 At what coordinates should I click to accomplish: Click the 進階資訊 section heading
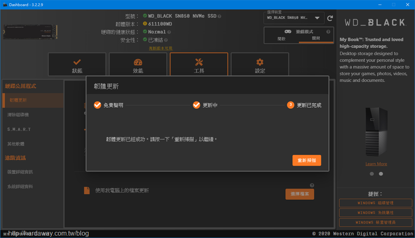(x=15, y=158)
